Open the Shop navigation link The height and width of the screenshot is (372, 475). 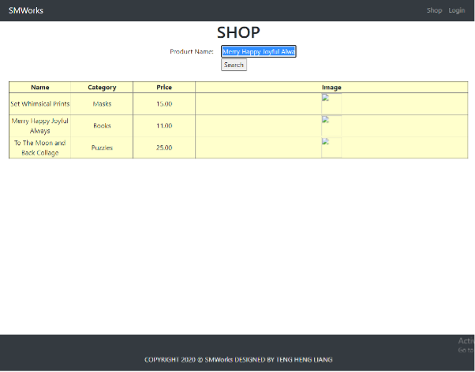click(x=434, y=10)
